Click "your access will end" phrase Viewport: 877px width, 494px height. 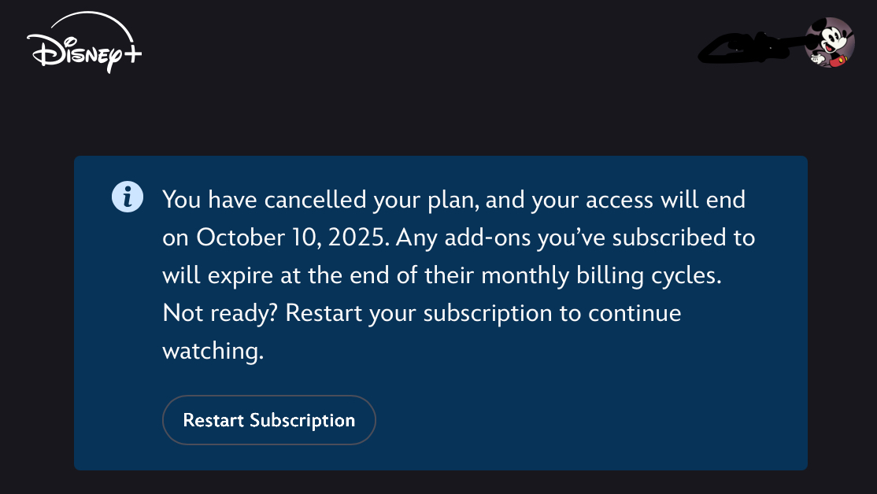(638, 200)
